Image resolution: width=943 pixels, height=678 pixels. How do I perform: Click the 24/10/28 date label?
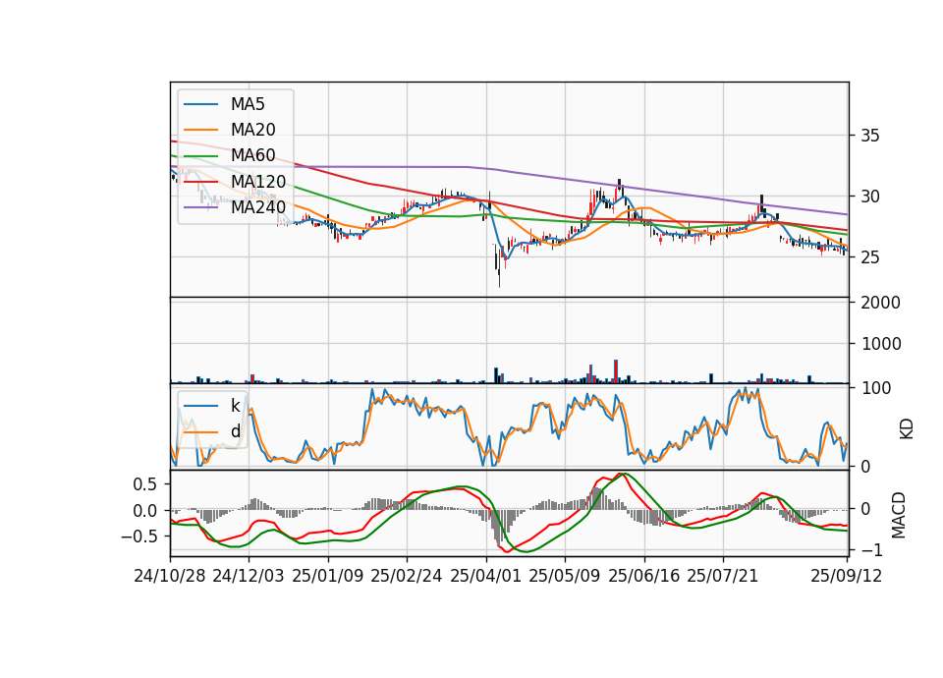pos(170,576)
